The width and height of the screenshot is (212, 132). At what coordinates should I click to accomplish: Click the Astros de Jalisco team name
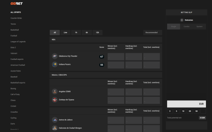tap(66, 120)
